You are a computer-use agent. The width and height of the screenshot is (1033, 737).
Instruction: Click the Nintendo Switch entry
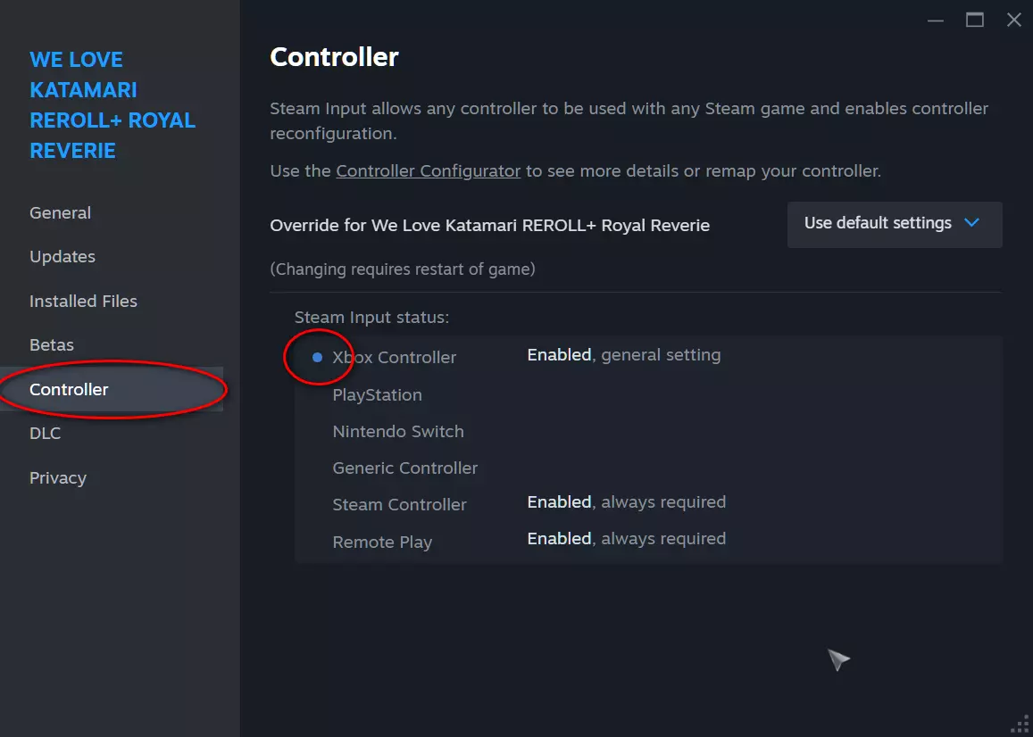398,432
